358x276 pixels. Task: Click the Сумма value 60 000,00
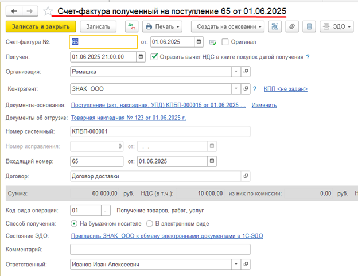pyautogui.click(x=104, y=193)
